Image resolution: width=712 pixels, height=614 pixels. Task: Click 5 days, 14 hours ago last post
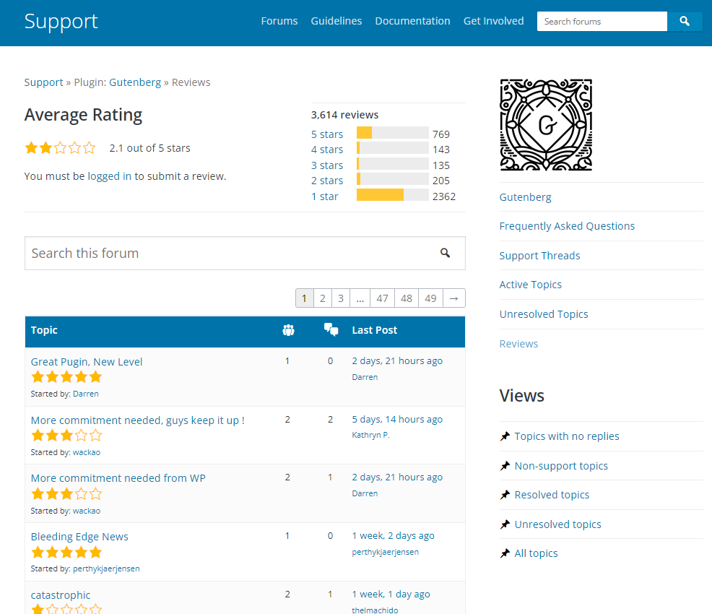pos(397,420)
